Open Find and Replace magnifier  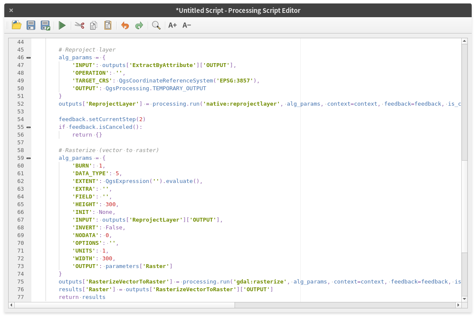(x=156, y=25)
